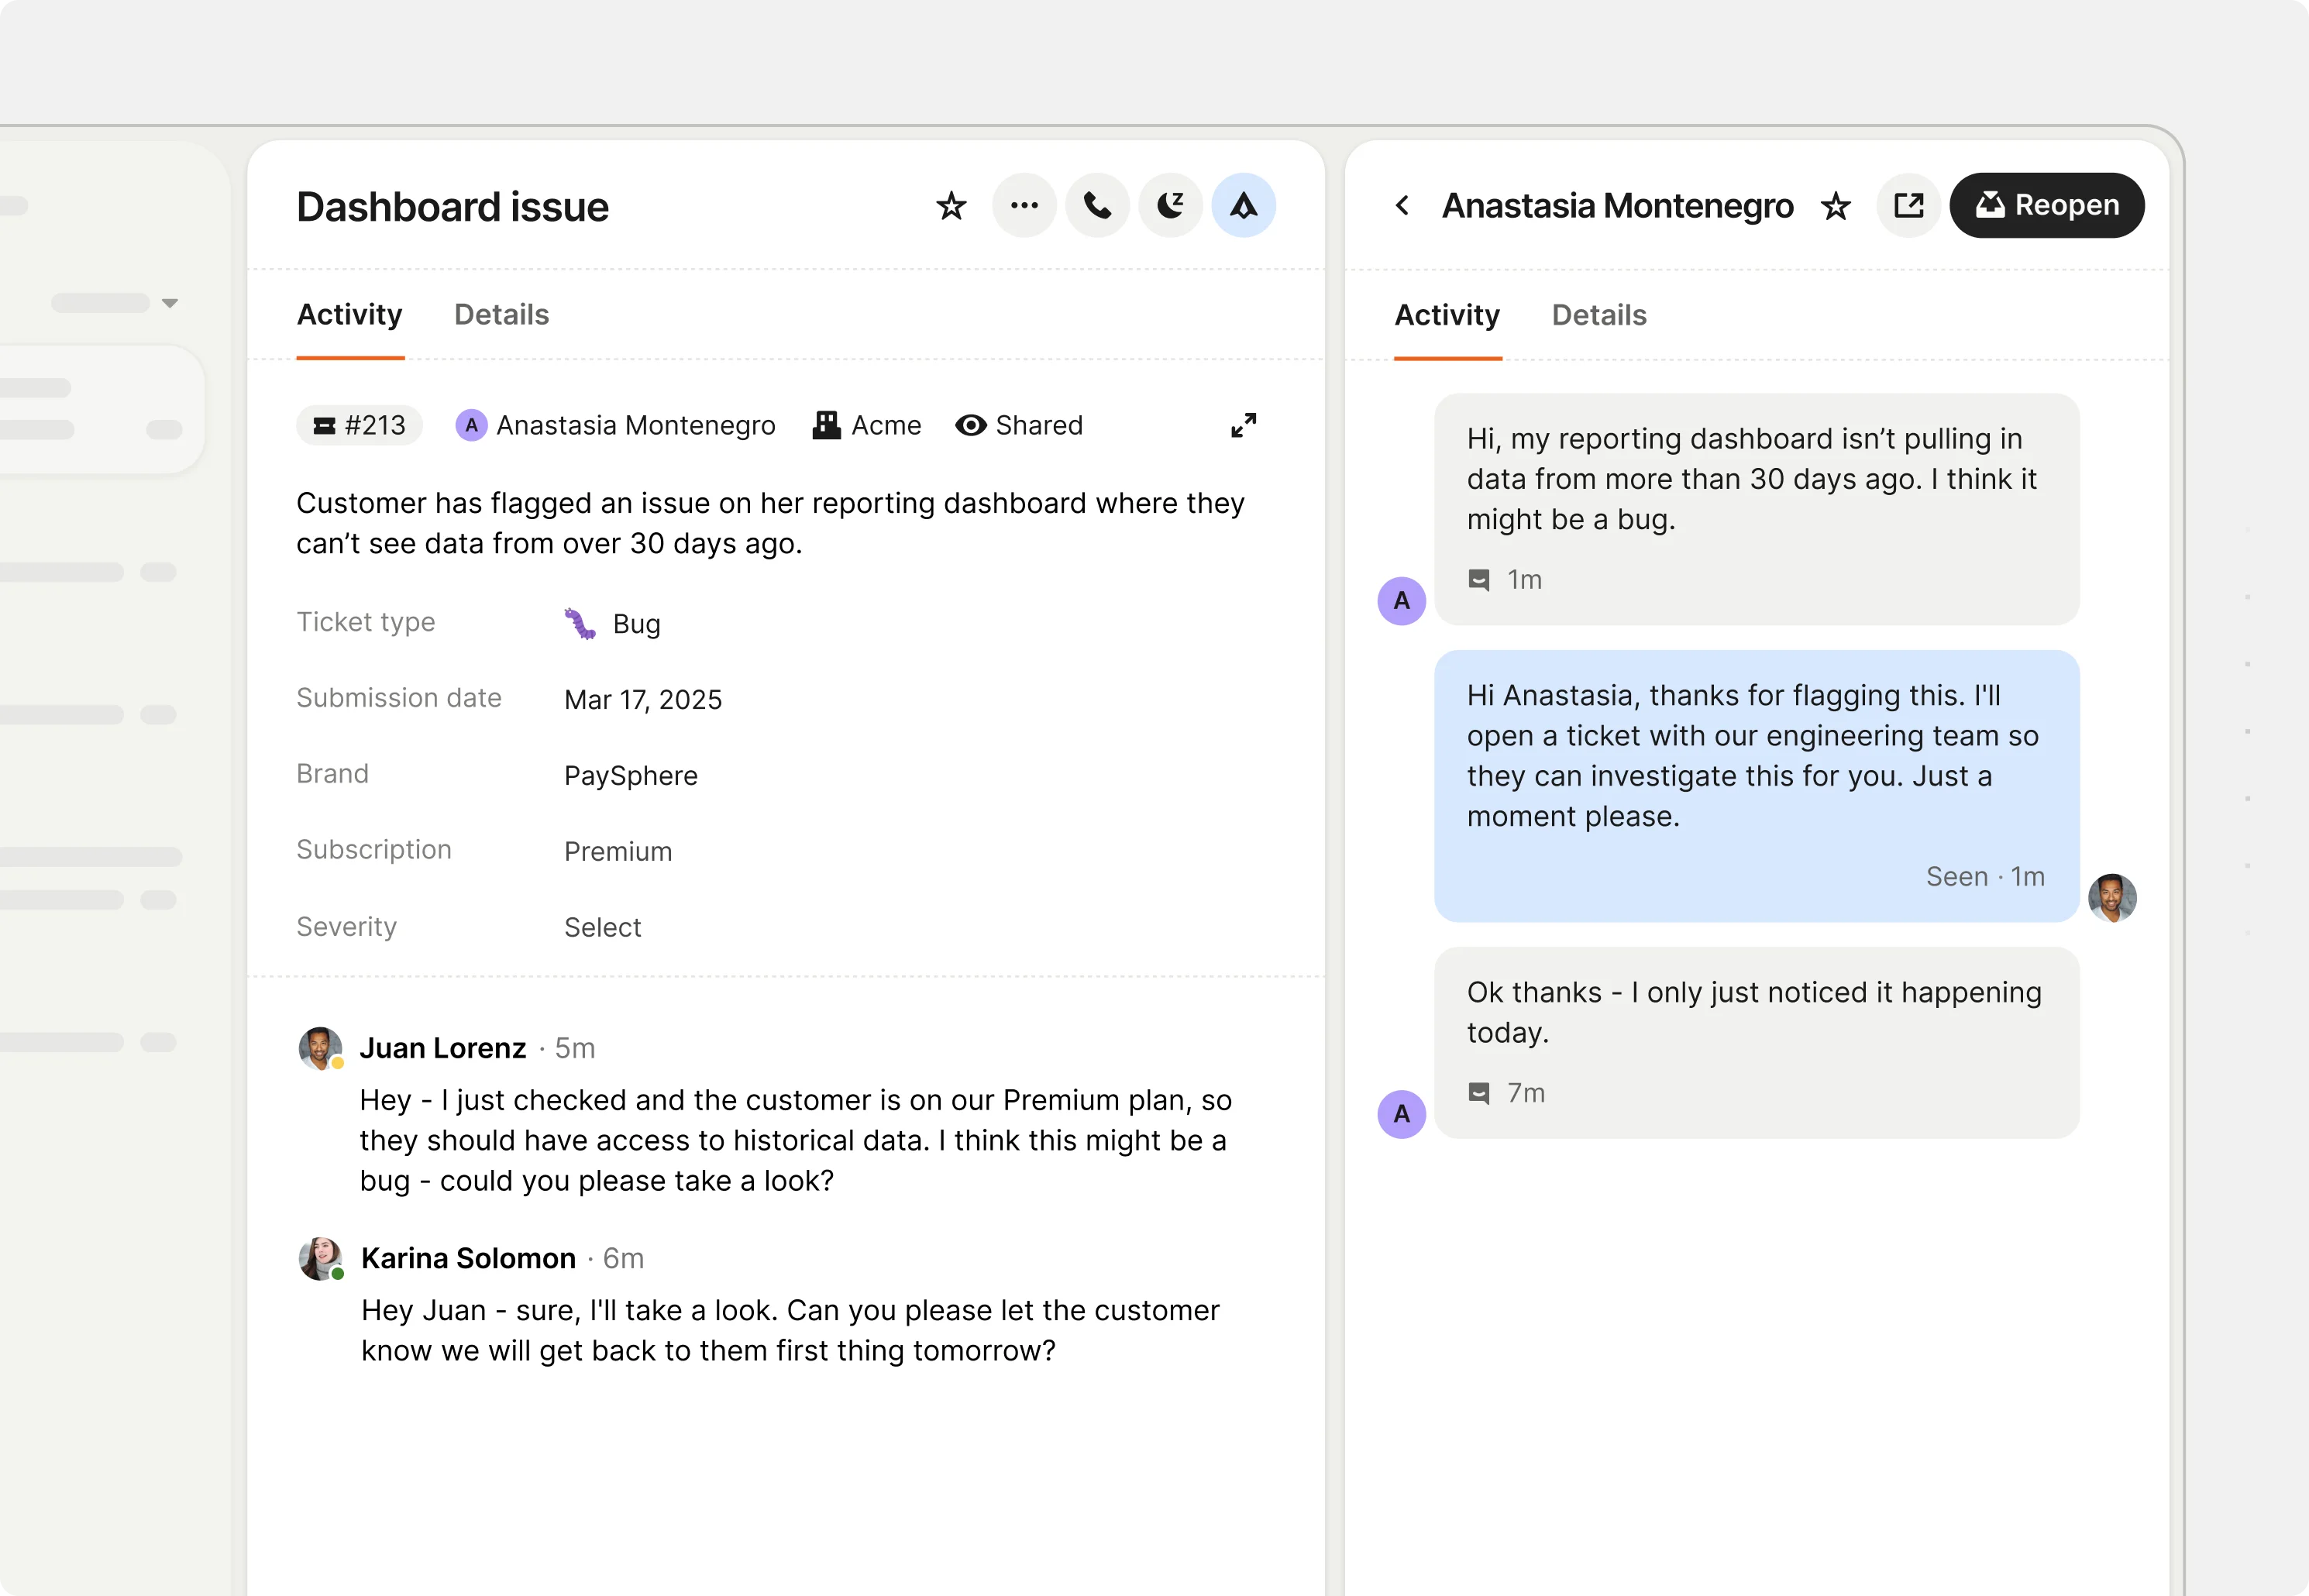Viewport: 2309px width, 1596px height.
Task: Toggle the Shared visibility eye
Action: tap(969, 425)
